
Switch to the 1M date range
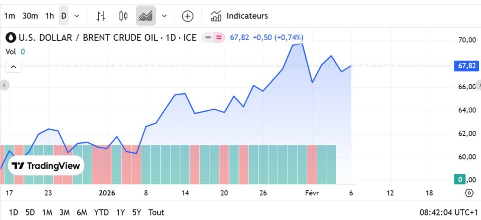tap(47, 212)
